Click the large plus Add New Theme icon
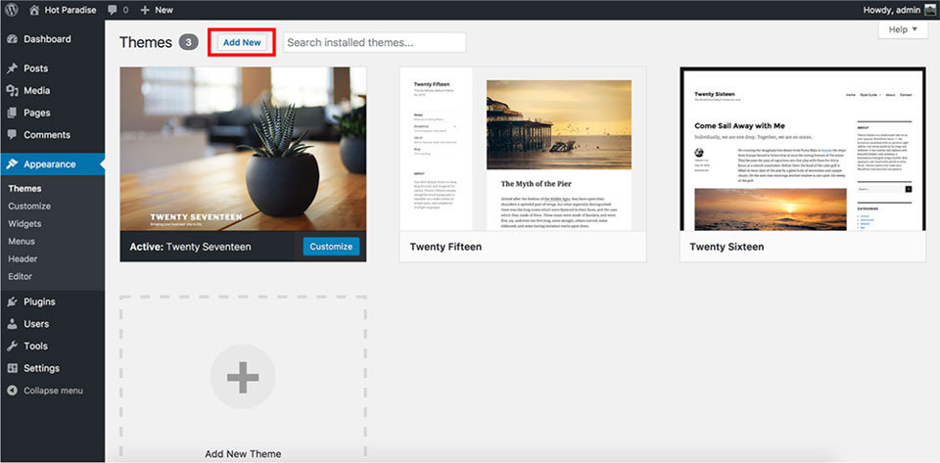This screenshot has height=463, width=940. 242,376
